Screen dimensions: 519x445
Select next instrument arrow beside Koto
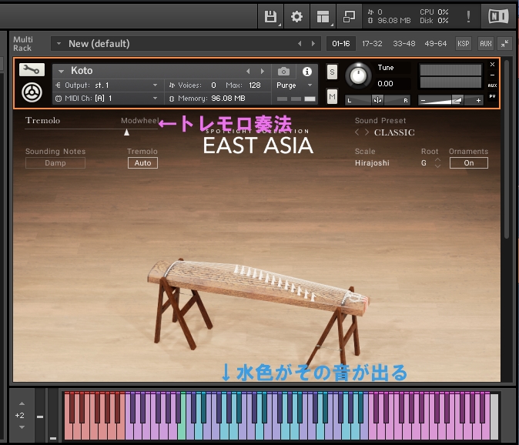pyautogui.click(x=262, y=71)
